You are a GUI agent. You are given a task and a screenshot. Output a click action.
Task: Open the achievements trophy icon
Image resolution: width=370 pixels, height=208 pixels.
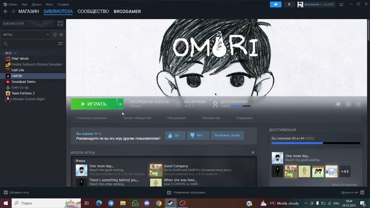click(x=215, y=104)
